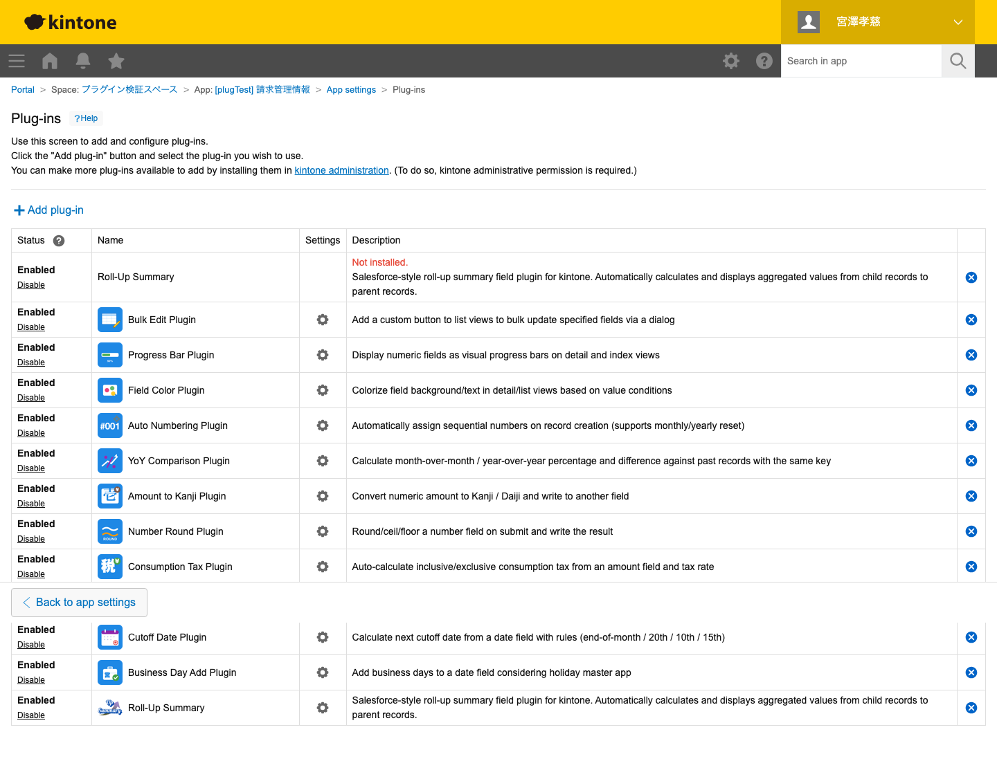Focus the Search in app field
This screenshot has height=770, width=997.
pos(861,61)
